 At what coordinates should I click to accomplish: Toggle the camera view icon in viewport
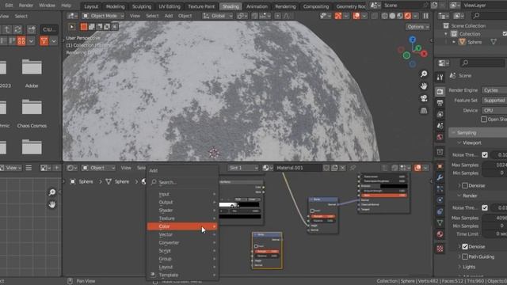coord(424,98)
